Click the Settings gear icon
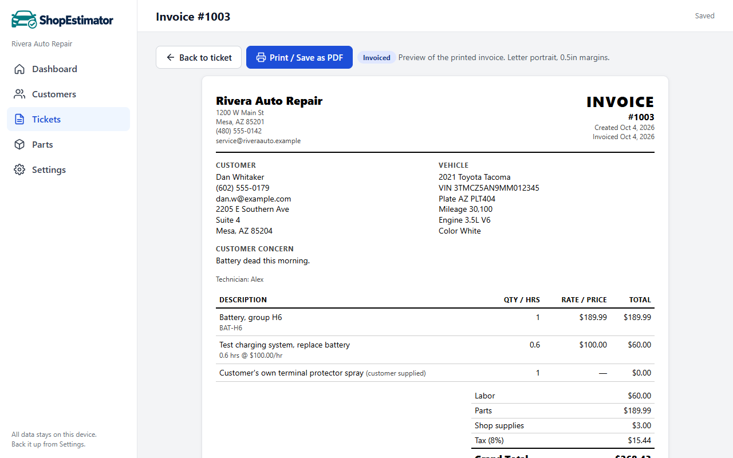This screenshot has height=458, width=733. (x=19, y=170)
